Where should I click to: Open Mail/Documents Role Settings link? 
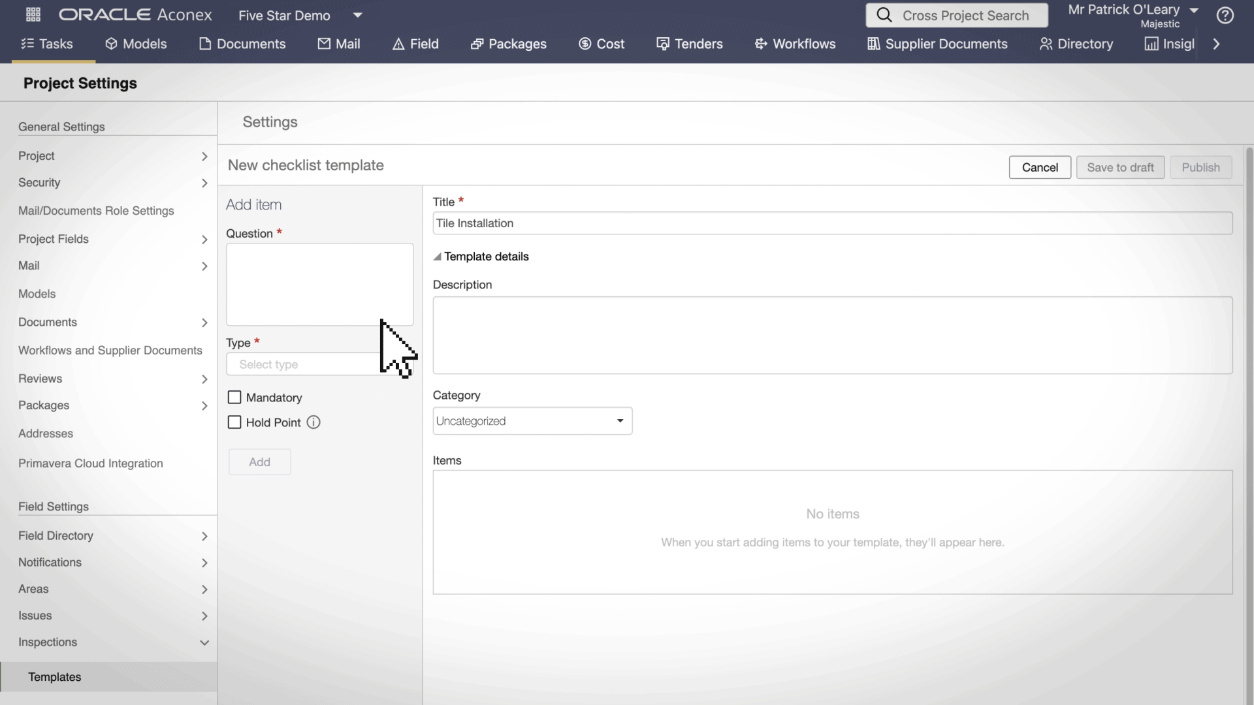click(96, 211)
